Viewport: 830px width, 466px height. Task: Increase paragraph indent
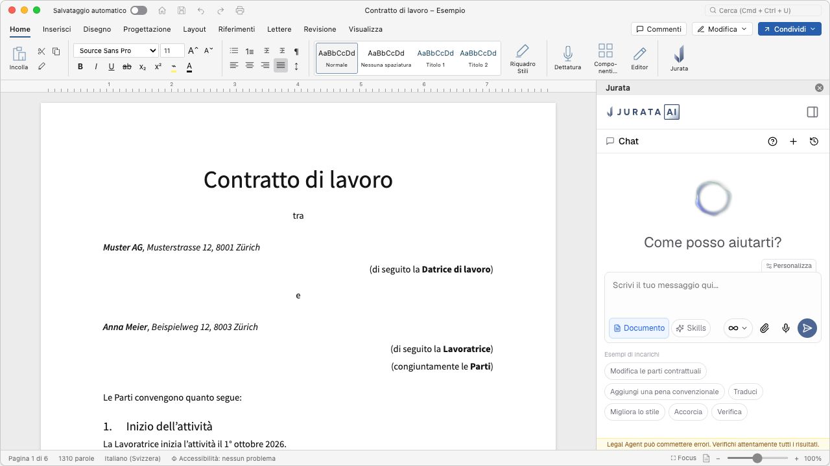[282, 51]
